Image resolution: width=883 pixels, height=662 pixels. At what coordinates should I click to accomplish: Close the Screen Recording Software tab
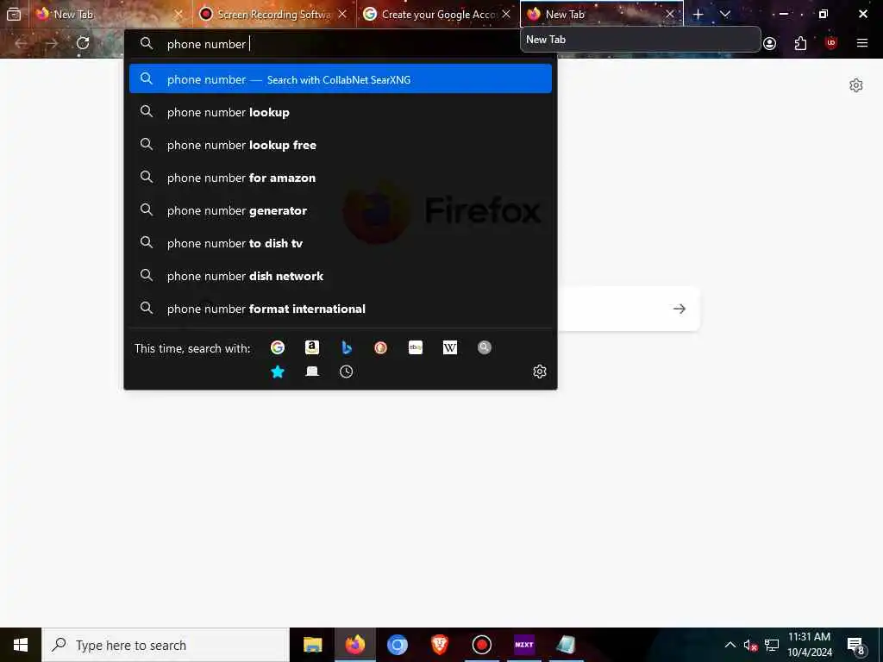pos(342,15)
